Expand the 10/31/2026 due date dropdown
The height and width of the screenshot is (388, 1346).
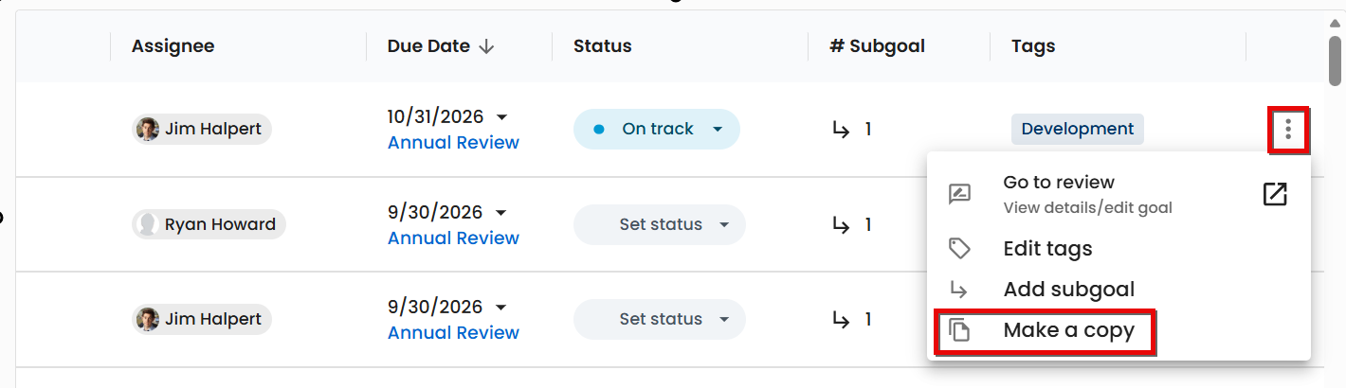[x=501, y=117]
